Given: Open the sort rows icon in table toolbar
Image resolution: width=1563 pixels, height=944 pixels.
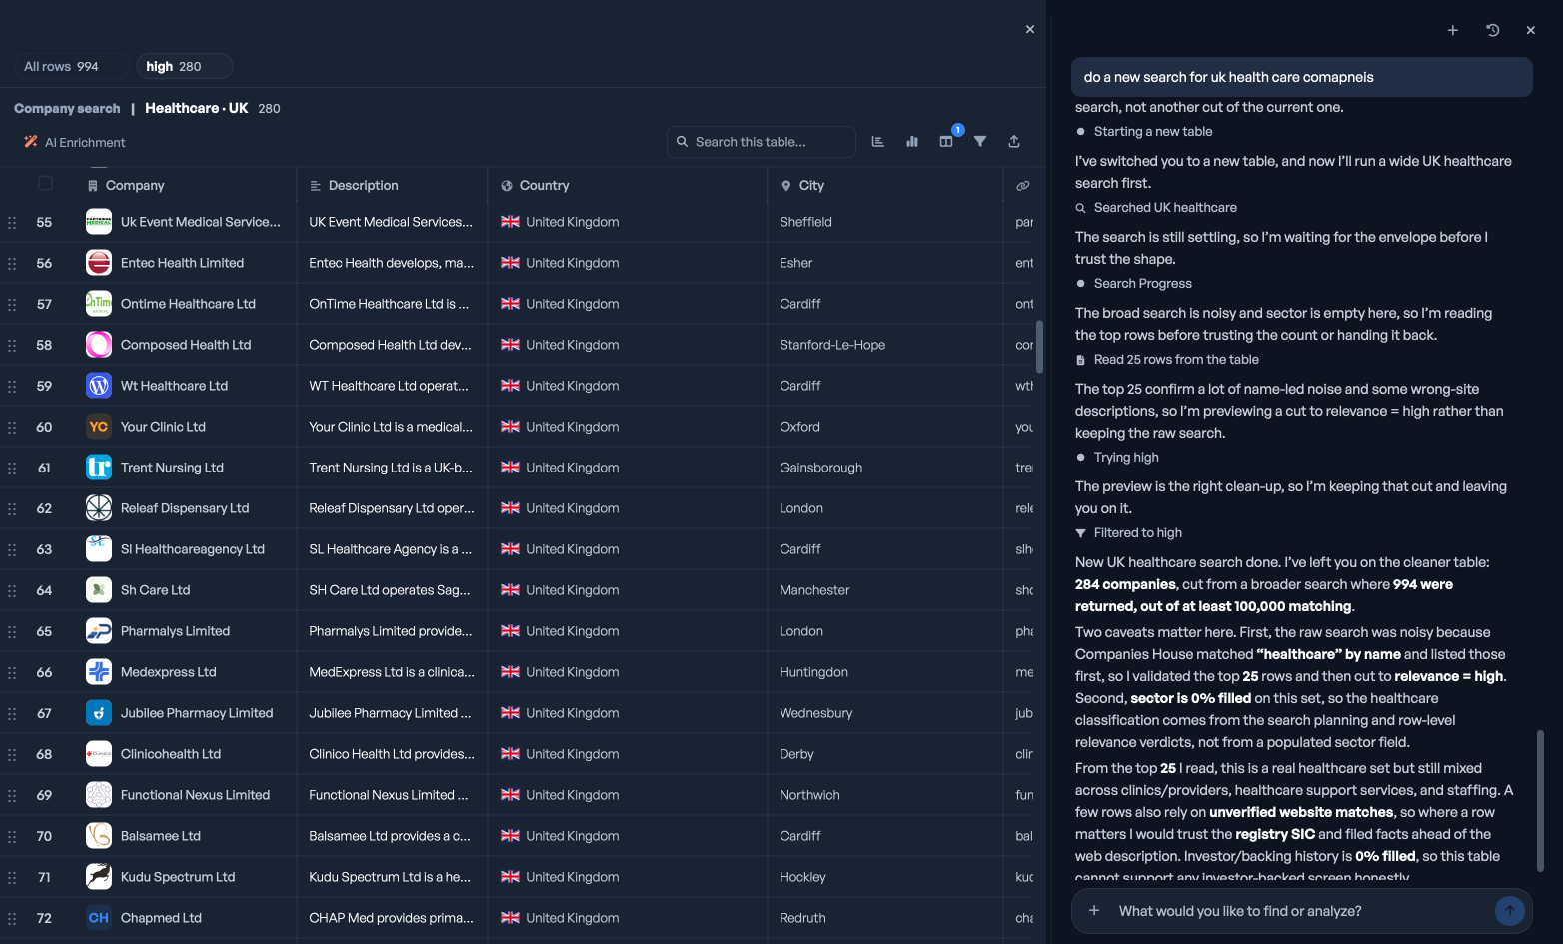Looking at the screenshot, I should [877, 142].
